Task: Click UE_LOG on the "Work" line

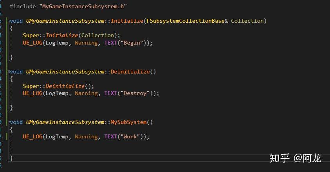Action: pyautogui.click(x=32, y=137)
